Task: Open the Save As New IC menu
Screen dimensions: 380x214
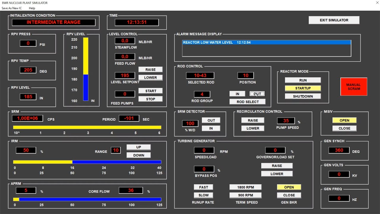Action: pos(12,8)
